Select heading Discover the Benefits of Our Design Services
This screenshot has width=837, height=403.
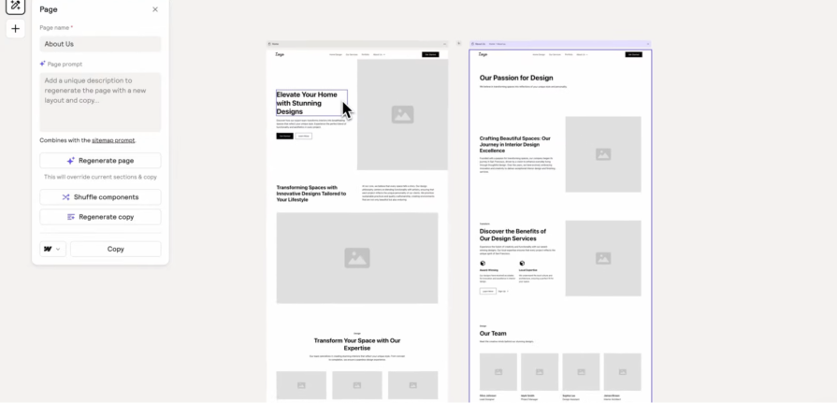click(513, 235)
